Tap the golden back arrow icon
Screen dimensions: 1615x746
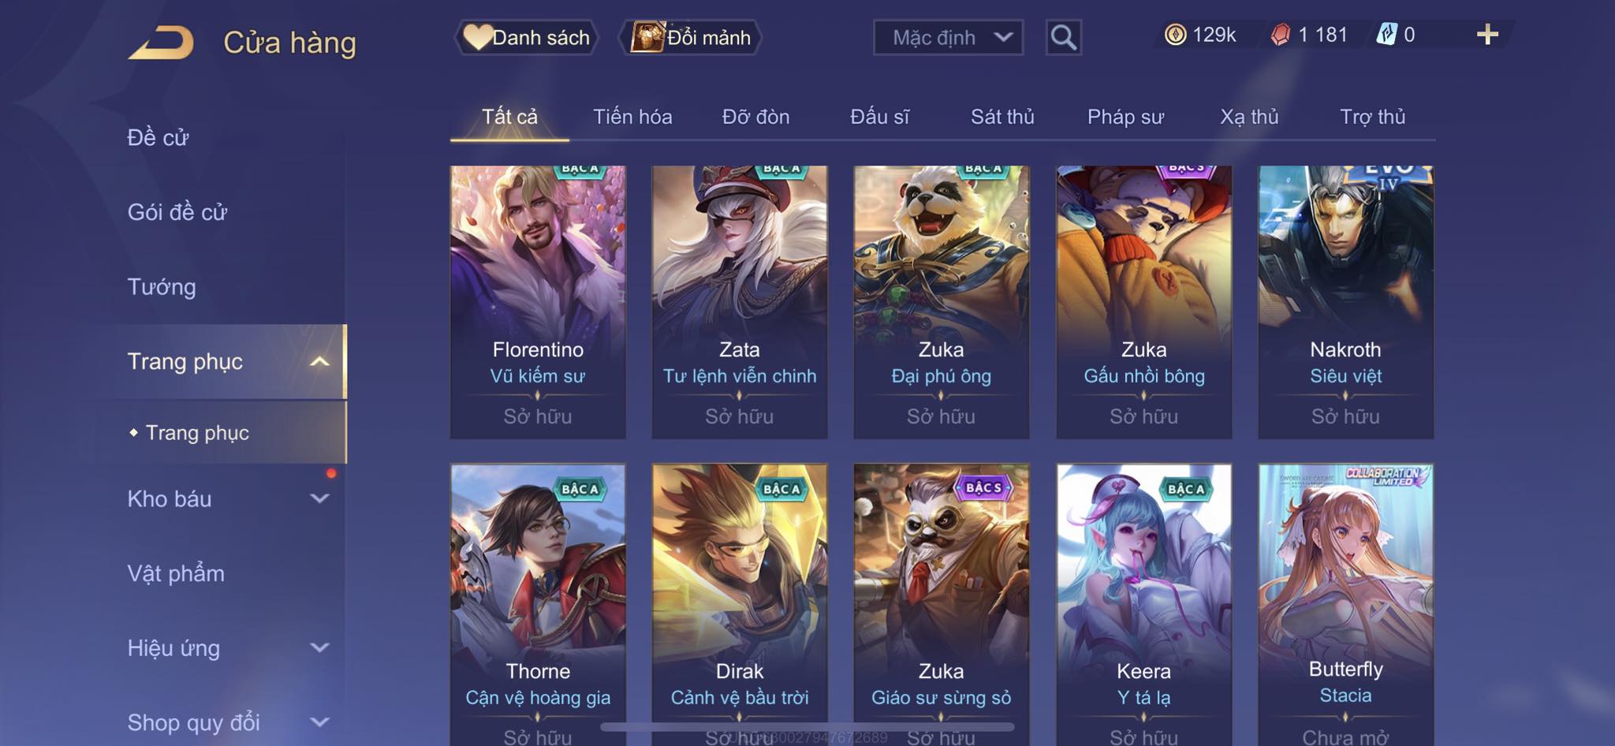pos(162,43)
